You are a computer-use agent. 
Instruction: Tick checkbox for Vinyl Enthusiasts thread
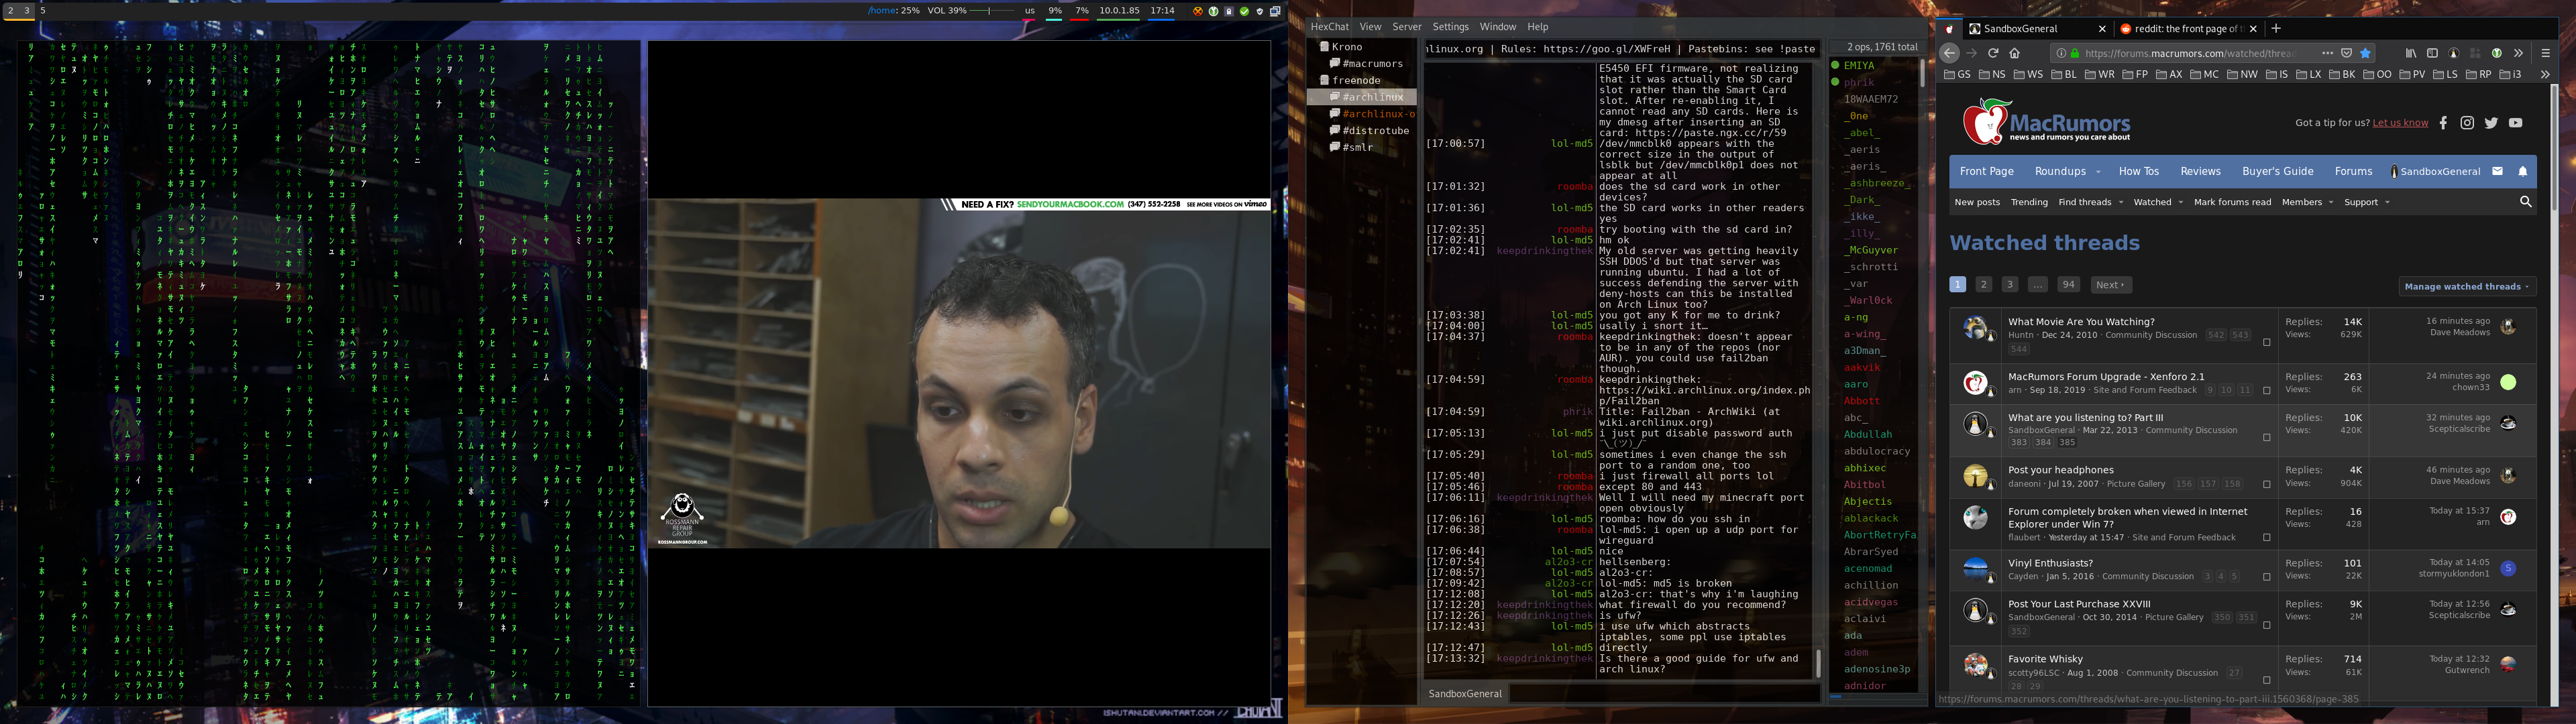click(2266, 577)
